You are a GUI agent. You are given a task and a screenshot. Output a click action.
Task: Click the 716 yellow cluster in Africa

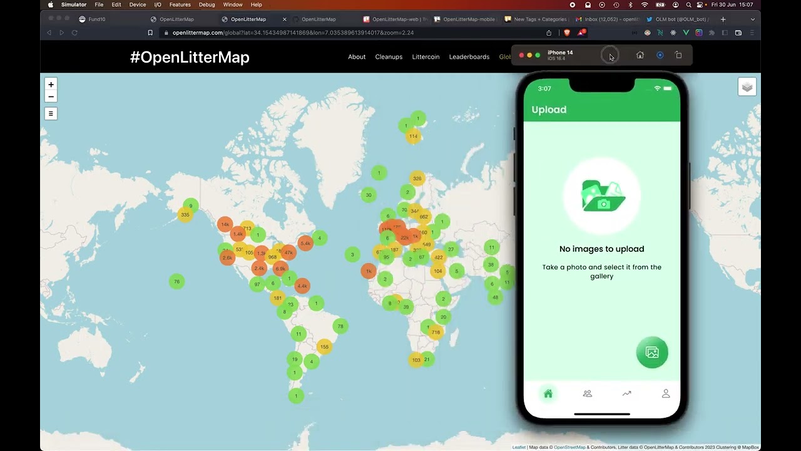[x=436, y=332]
